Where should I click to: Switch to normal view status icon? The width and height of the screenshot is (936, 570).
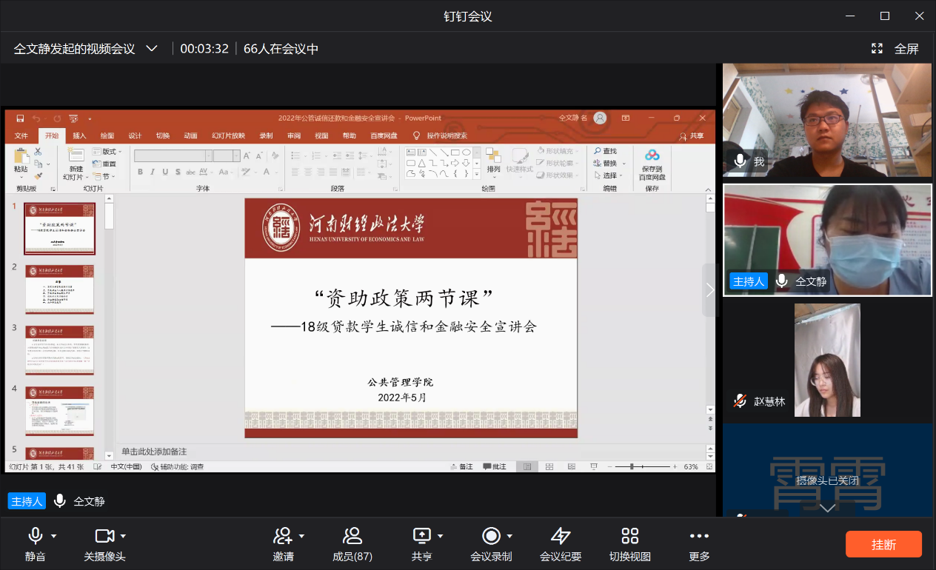[527, 467]
